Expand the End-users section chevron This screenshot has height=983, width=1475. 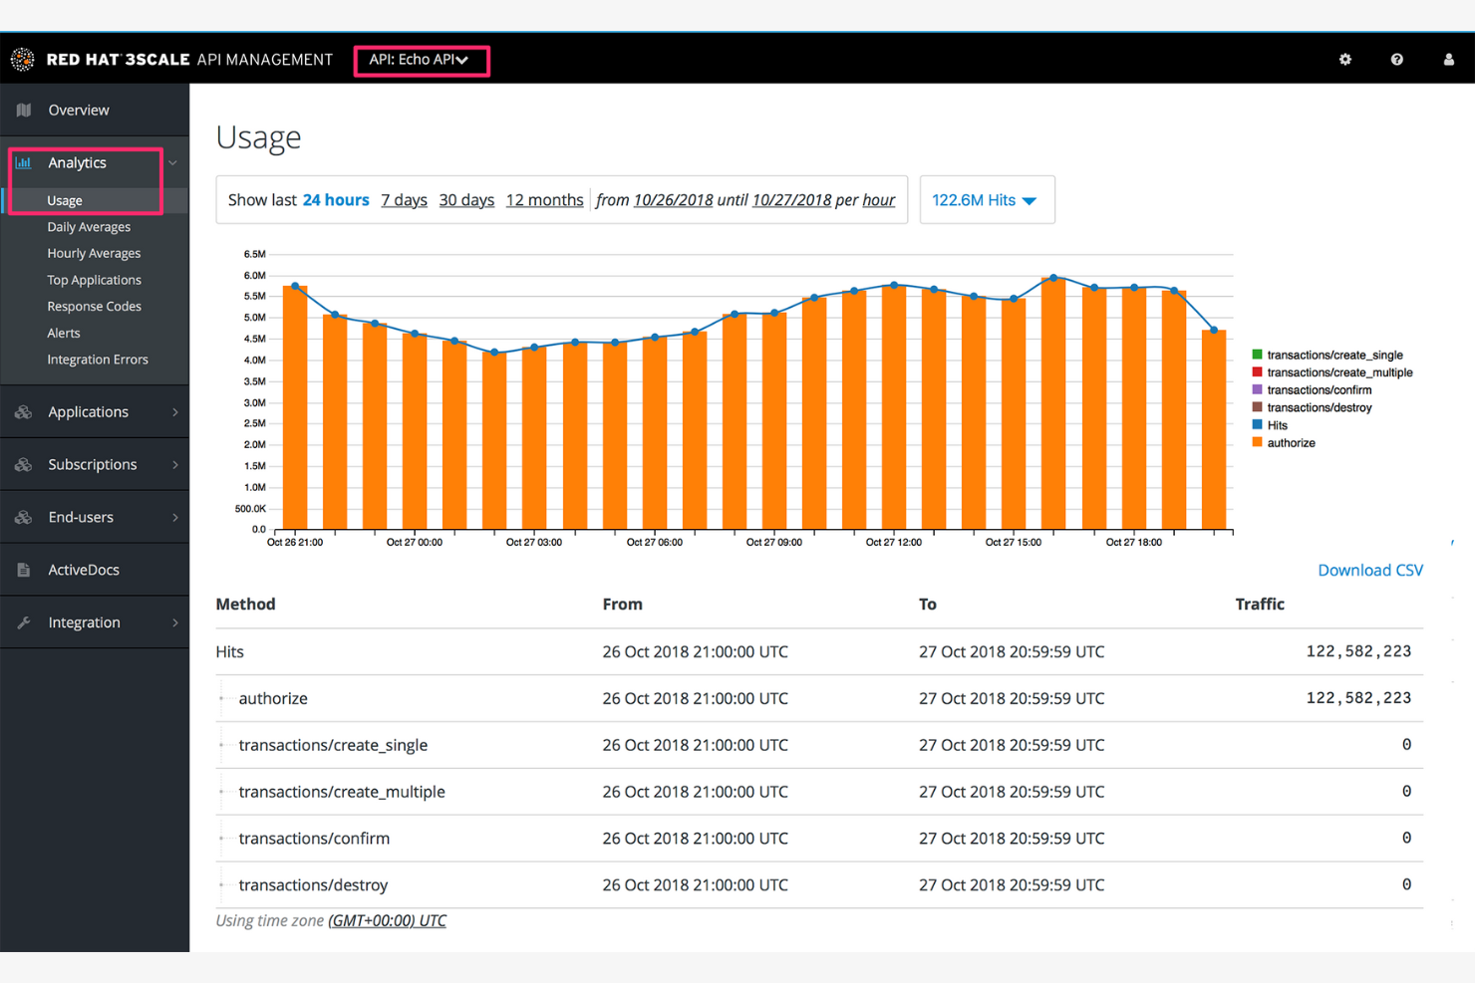point(175,518)
